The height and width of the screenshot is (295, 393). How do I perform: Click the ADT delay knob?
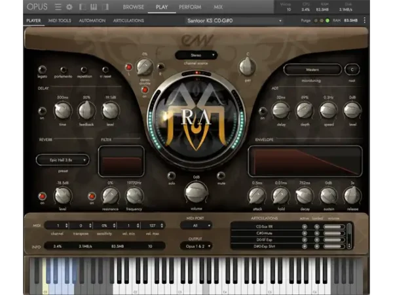pyautogui.click(x=281, y=111)
